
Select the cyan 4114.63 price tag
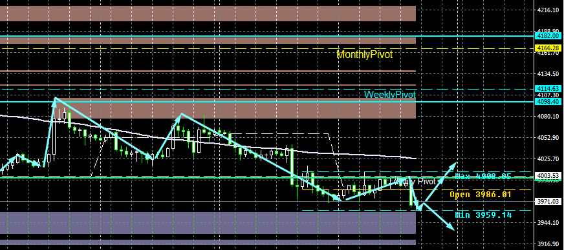(x=548, y=88)
